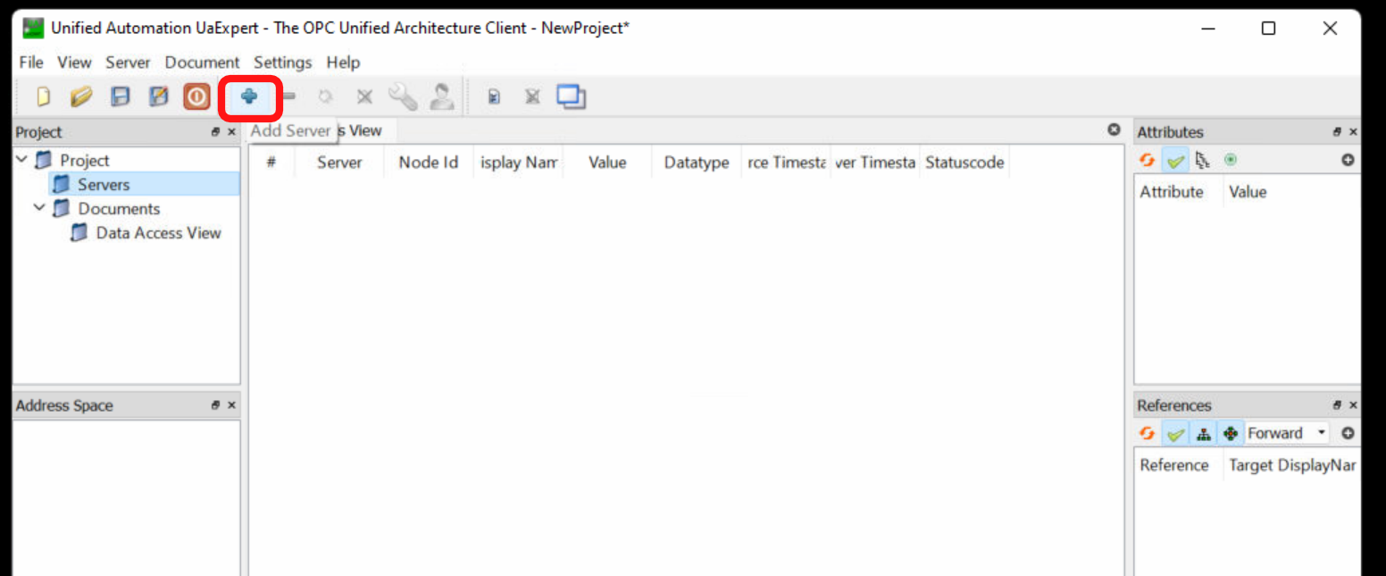The height and width of the screenshot is (576, 1386).
Task: Select Data Access View tree item
Action: [158, 232]
